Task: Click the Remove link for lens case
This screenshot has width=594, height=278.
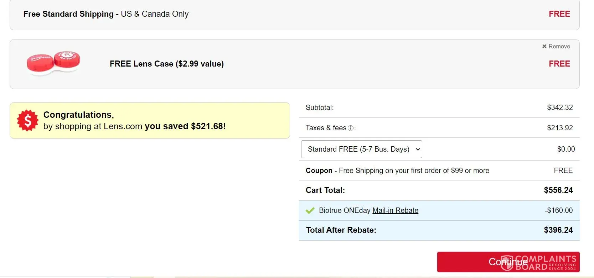Action: pos(559,46)
